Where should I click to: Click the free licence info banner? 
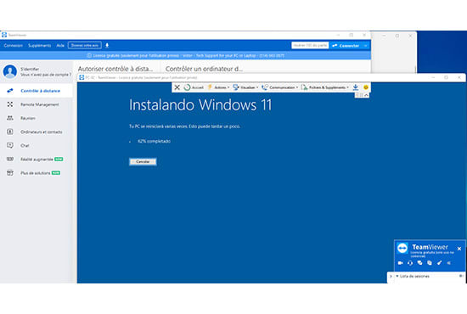(185, 55)
